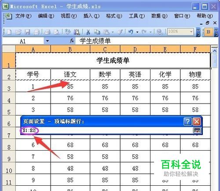Image resolution: width=220 pixels, height=191 pixels.
Task: Open the 插入(I) menu
Action: click(x=92, y=16)
